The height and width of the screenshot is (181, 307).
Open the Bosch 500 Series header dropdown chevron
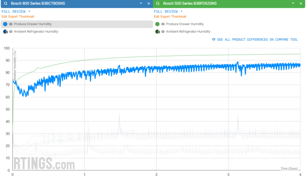click(293, 3)
